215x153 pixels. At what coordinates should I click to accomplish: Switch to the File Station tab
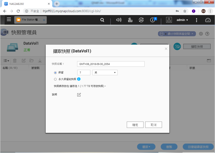tap(30, 20)
